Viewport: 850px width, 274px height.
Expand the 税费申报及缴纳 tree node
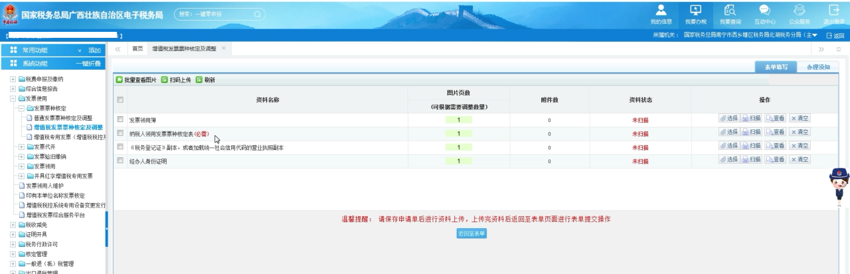[x=13, y=80]
